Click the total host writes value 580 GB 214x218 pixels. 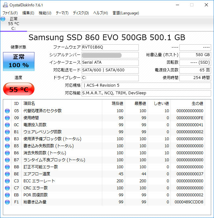pyautogui.click(x=195, y=55)
